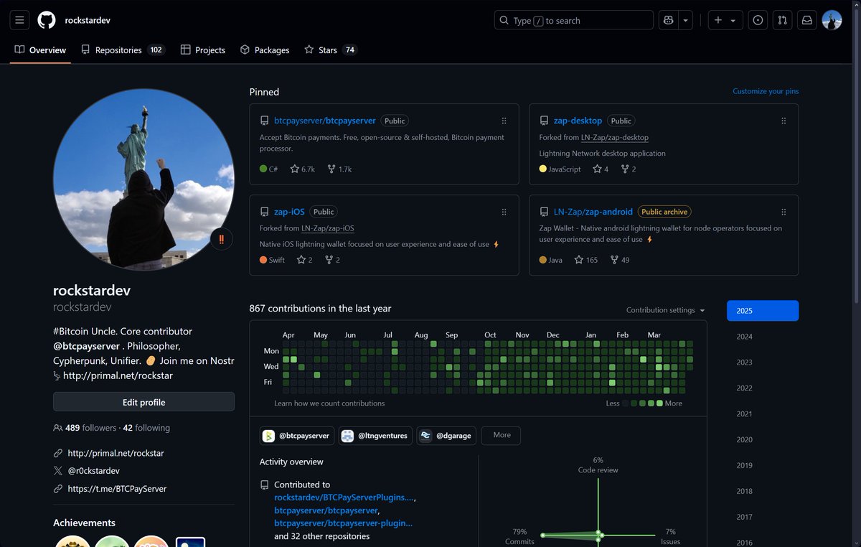Open the zap-iOS pinned repository
The width and height of the screenshot is (861, 547).
(289, 212)
